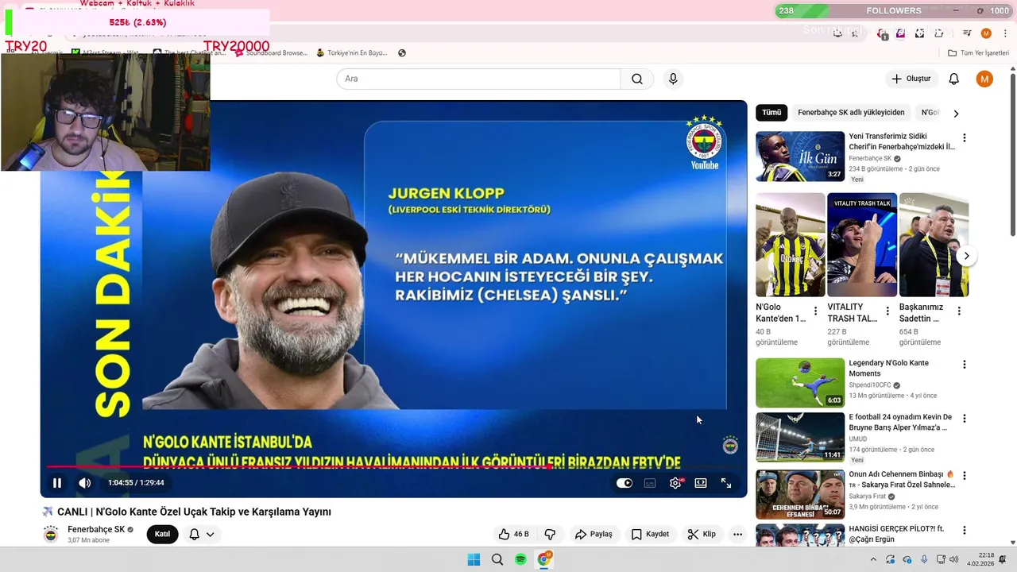
Task: Click the Katıl join button
Action: click(x=162, y=534)
